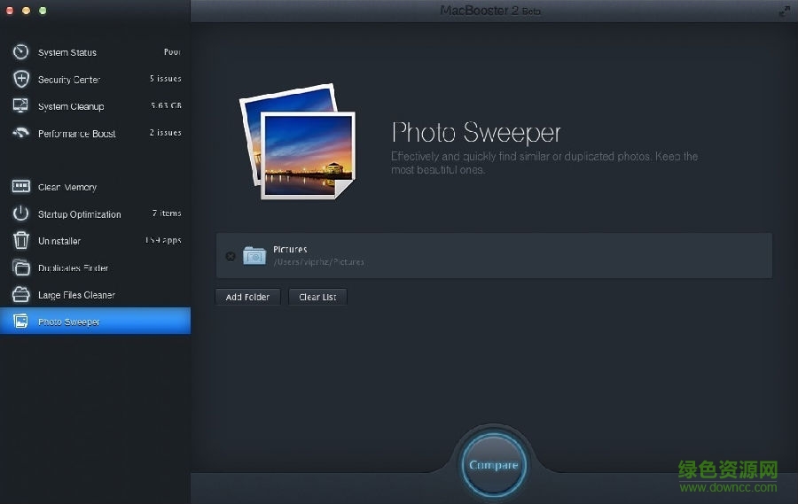
Task: Click the Photo Sweeper stacked photos image
Action: pyautogui.click(x=297, y=144)
